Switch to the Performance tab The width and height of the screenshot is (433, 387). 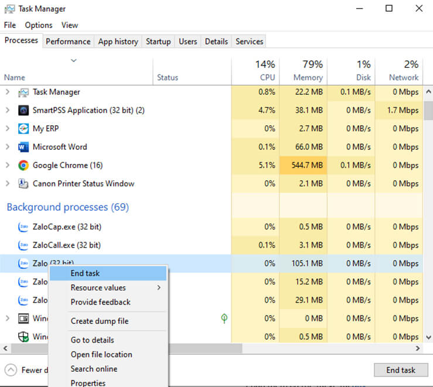68,42
